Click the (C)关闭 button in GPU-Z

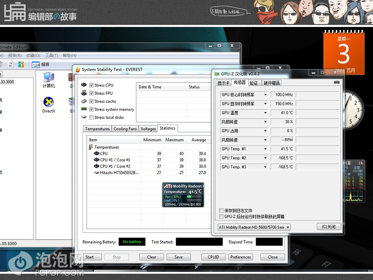click(329, 227)
